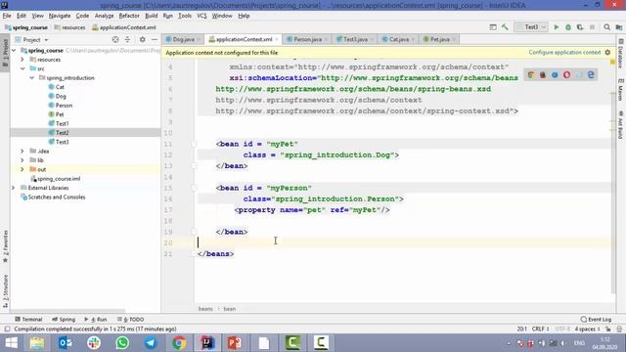Select Scratches and Consoles node
Image resolution: width=626 pixels, height=352 pixels.
point(57,197)
